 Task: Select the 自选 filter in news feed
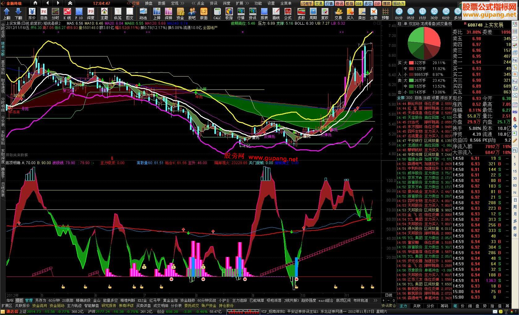point(418,98)
